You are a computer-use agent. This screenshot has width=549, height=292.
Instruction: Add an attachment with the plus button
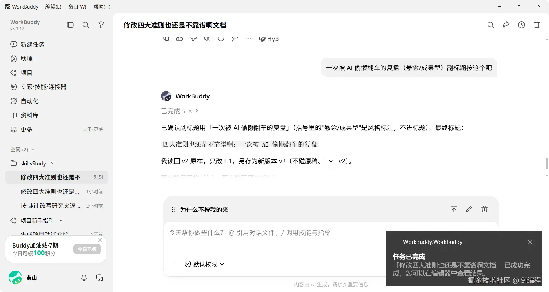(174, 264)
